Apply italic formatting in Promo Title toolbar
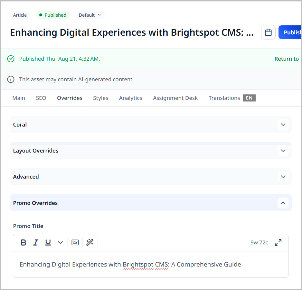Screen dimensions: 302x290 [36, 242]
